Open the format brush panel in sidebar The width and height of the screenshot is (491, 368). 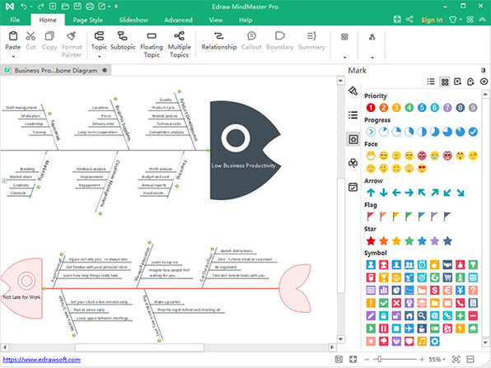pyautogui.click(x=353, y=91)
